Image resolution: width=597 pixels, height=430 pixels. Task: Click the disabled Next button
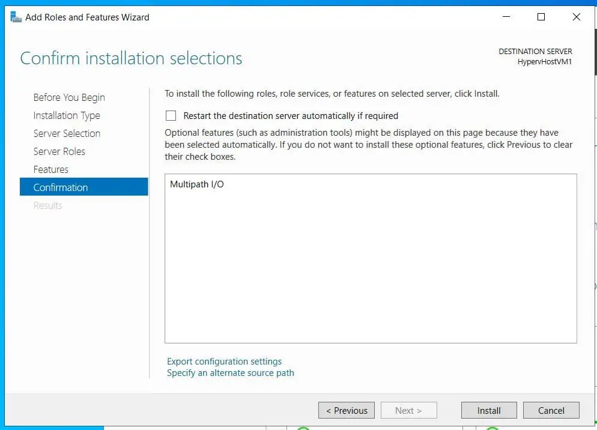pyautogui.click(x=408, y=411)
